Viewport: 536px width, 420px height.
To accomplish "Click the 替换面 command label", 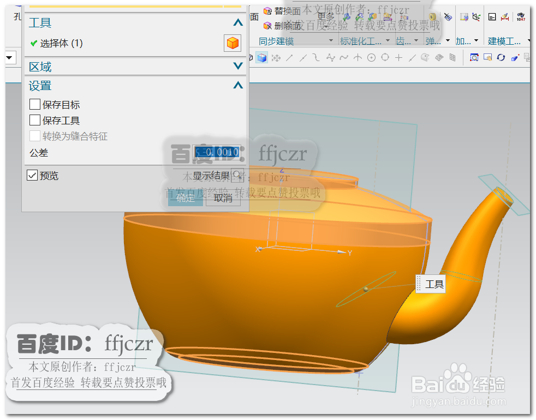I will point(288,11).
